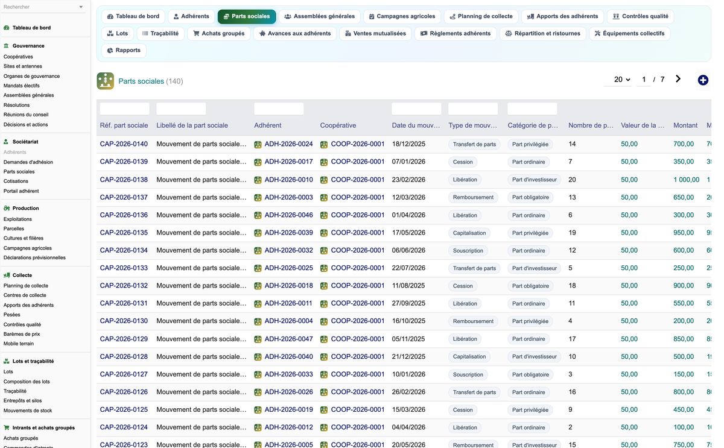
Task: Switch to the Adhérents tab
Action: point(191,16)
